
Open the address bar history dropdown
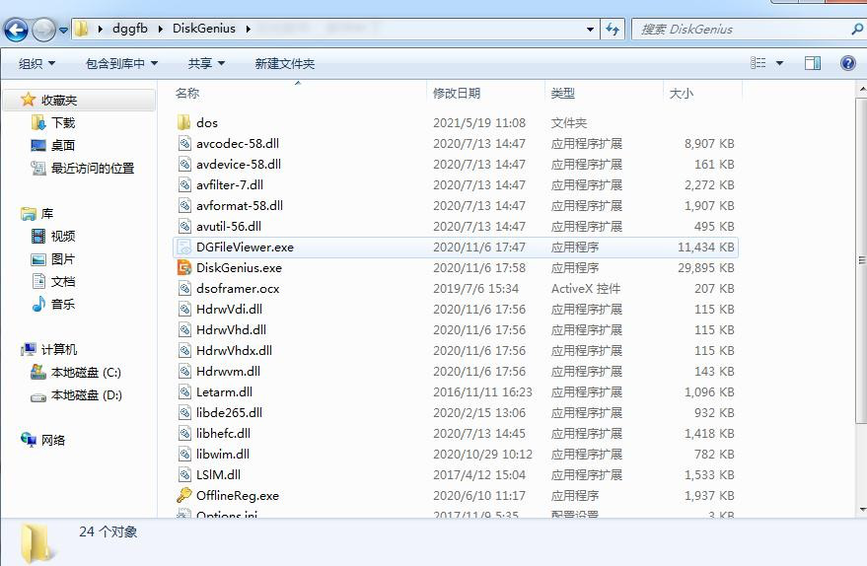pos(591,30)
